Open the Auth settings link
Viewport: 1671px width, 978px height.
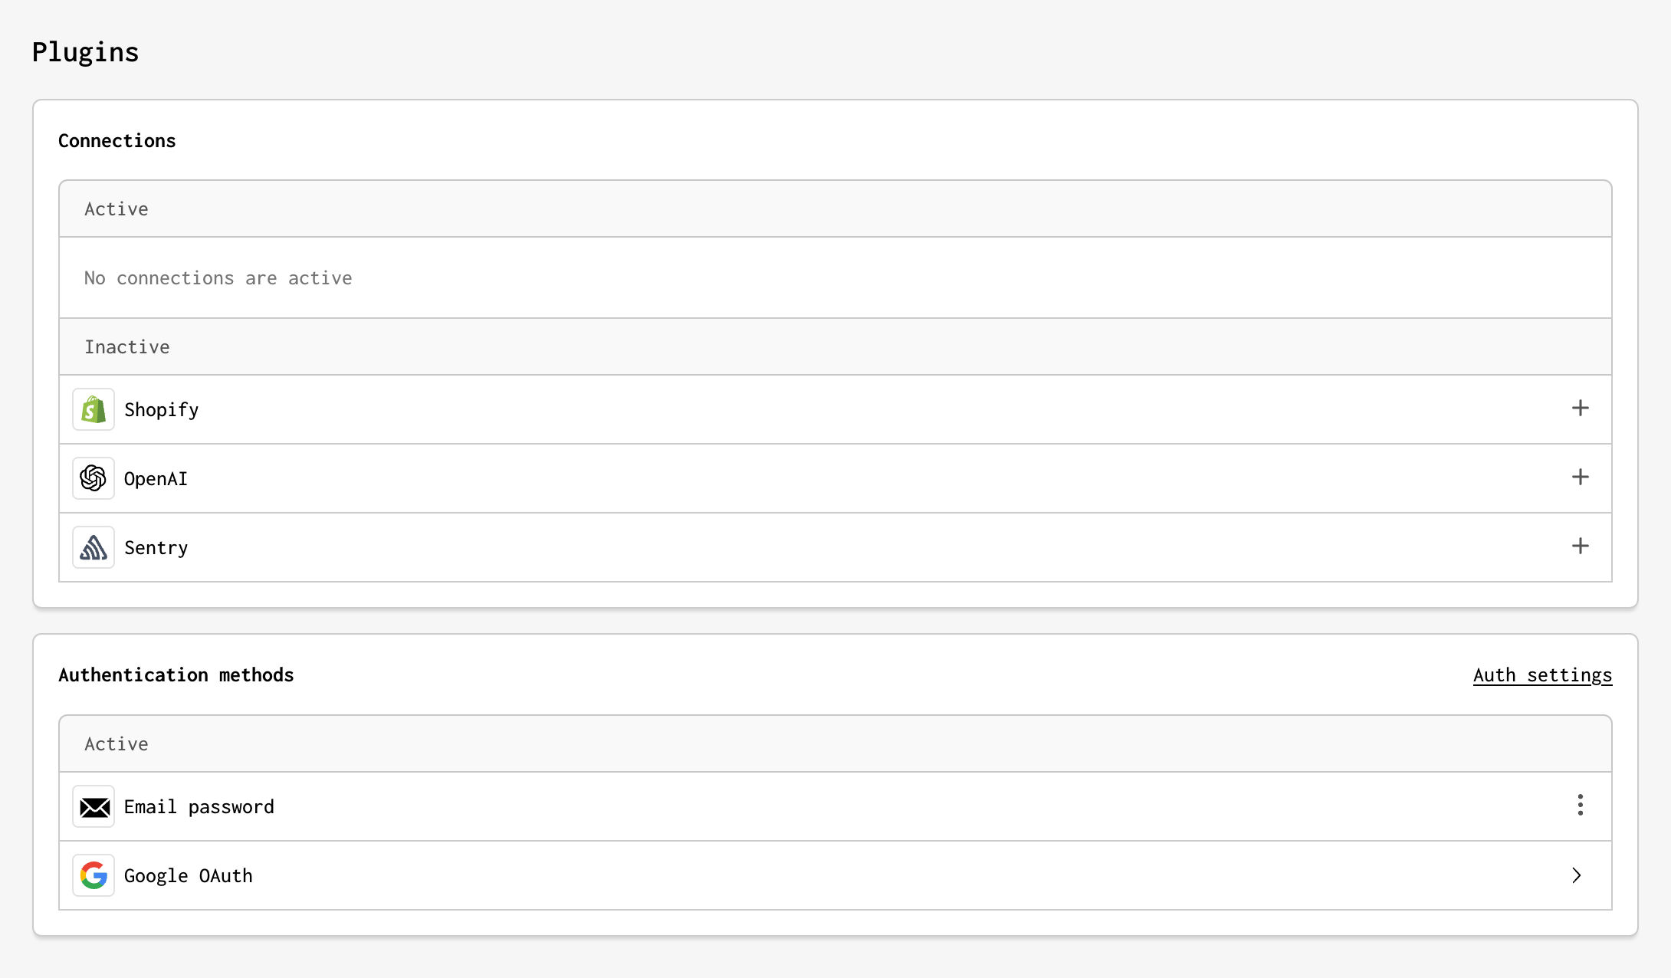tap(1542, 675)
